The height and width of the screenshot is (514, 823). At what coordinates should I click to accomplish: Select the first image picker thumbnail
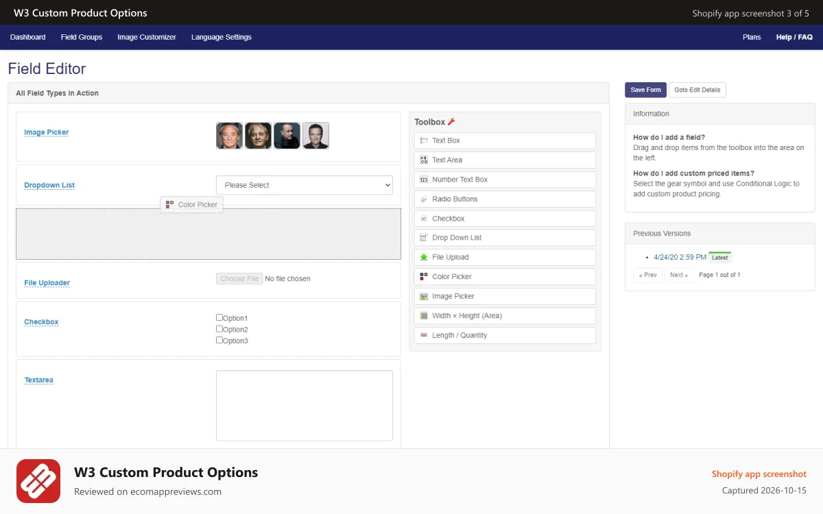[229, 136]
